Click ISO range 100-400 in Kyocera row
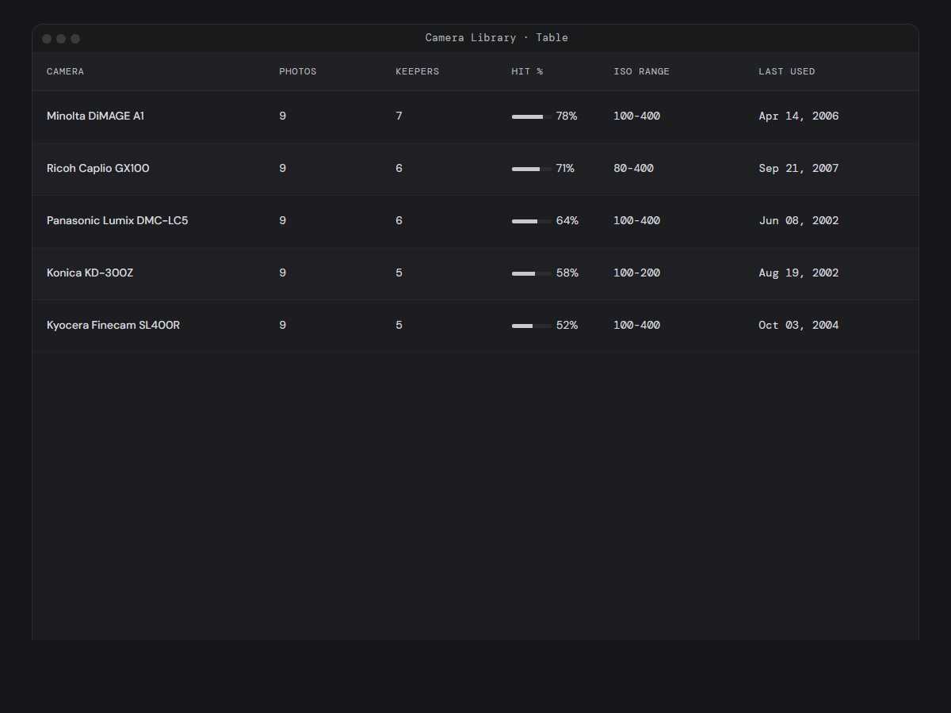The width and height of the screenshot is (951, 713). point(636,325)
